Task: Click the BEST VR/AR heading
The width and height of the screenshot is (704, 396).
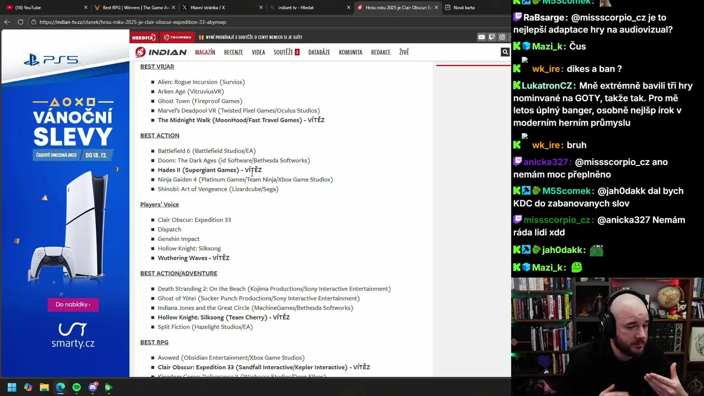Action: pos(157,67)
